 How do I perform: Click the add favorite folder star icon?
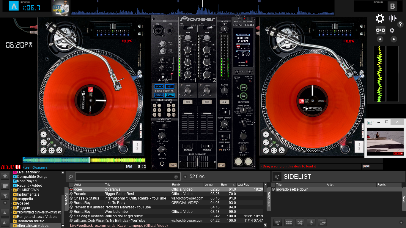pyautogui.click(x=5, y=176)
